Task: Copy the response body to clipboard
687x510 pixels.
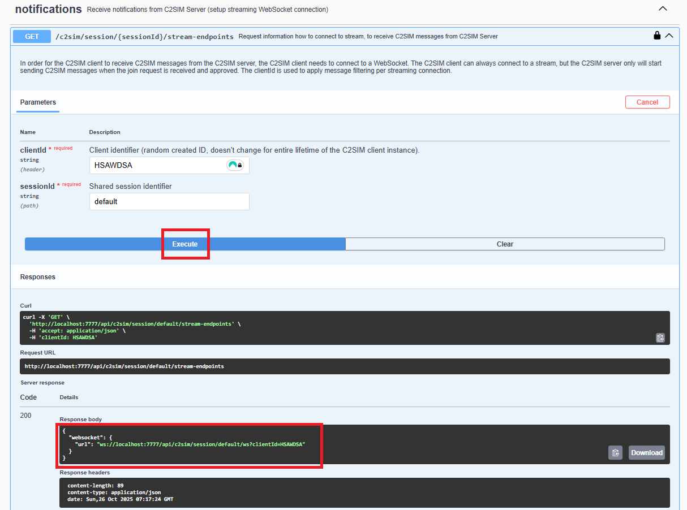Action: [x=615, y=452]
